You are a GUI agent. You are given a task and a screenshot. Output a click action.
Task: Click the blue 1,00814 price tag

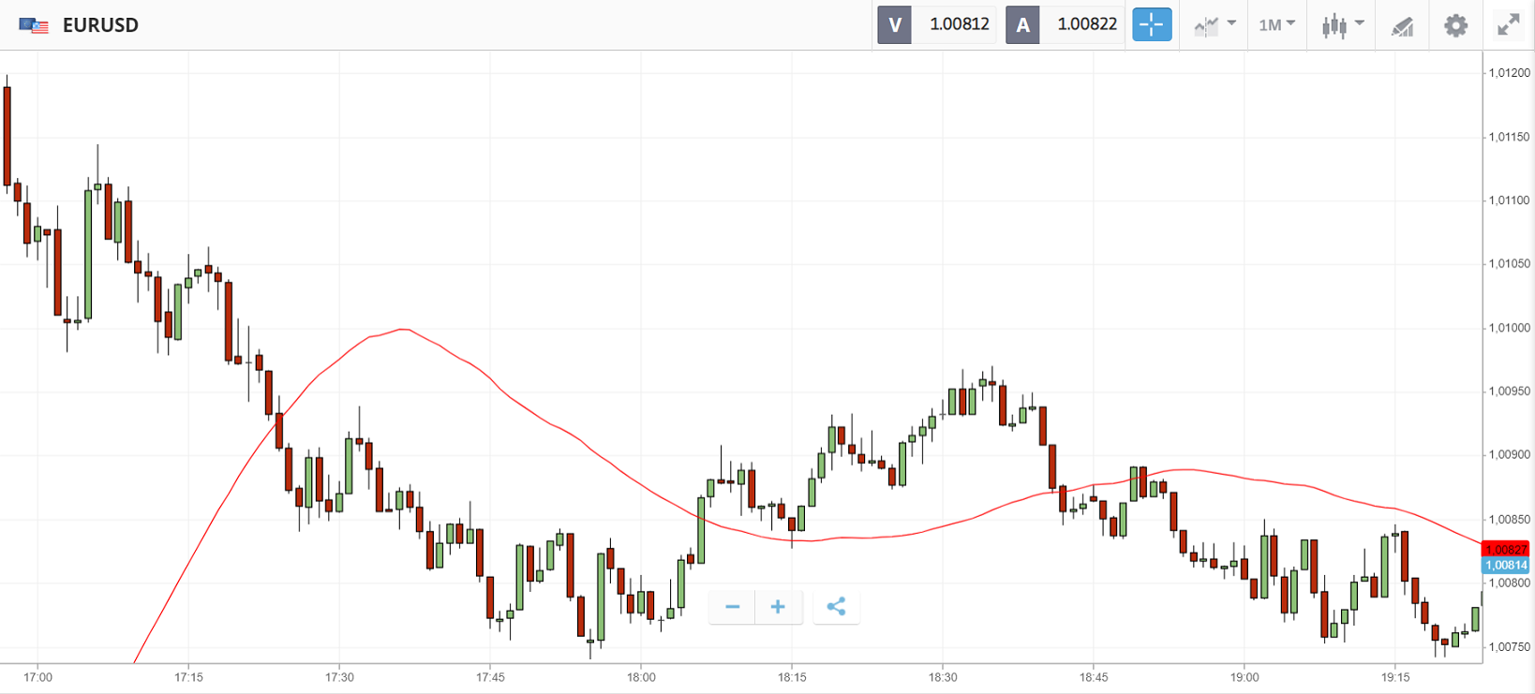(1506, 565)
